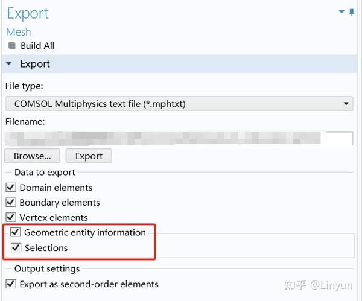Viewport: 362px width, 301px height.
Task: Collapse the Export section triangle
Action: click(x=10, y=64)
